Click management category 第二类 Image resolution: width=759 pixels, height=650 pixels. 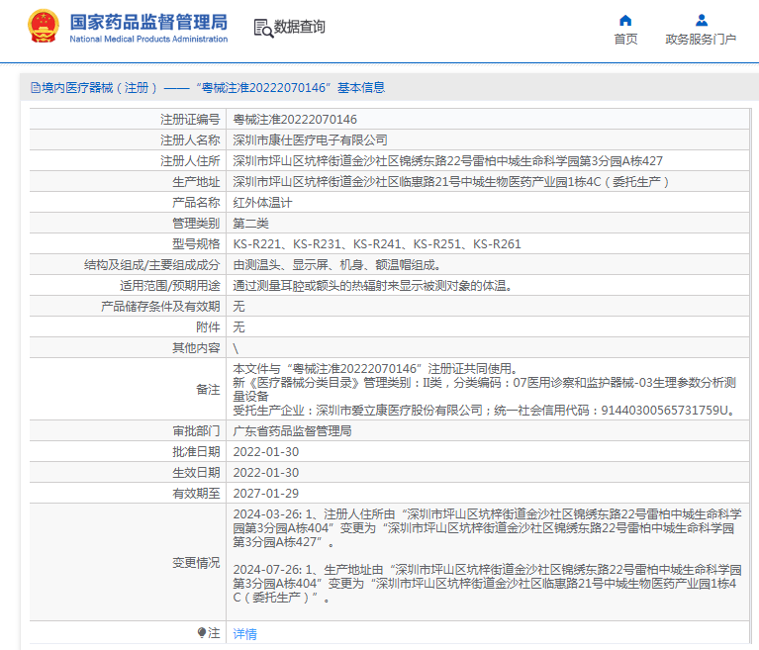250,224
